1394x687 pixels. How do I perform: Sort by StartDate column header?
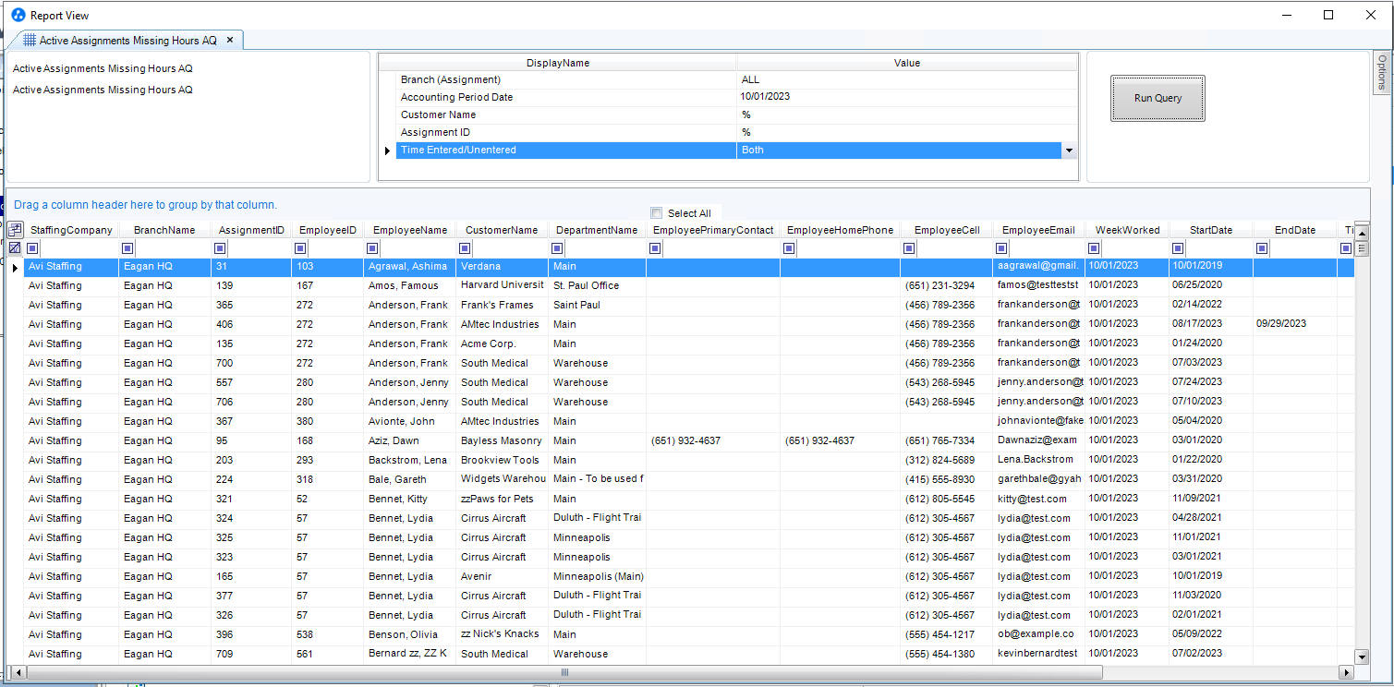pos(1211,230)
